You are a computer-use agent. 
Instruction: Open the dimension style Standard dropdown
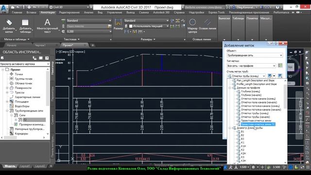[146, 20]
